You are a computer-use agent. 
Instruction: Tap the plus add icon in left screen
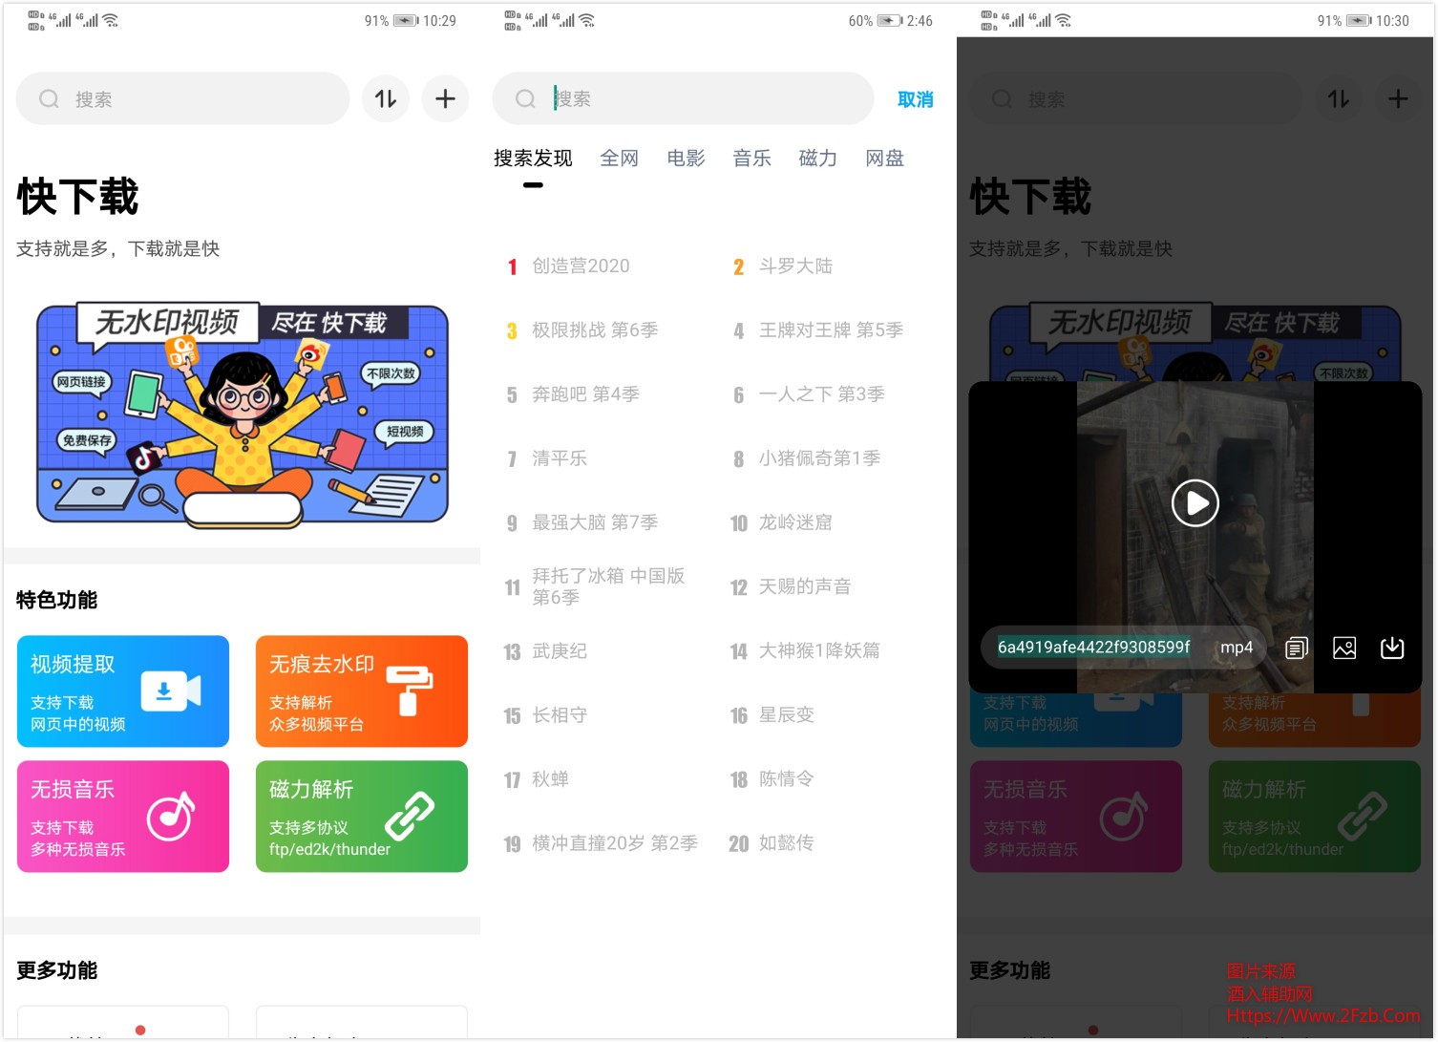tap(445, 98)
